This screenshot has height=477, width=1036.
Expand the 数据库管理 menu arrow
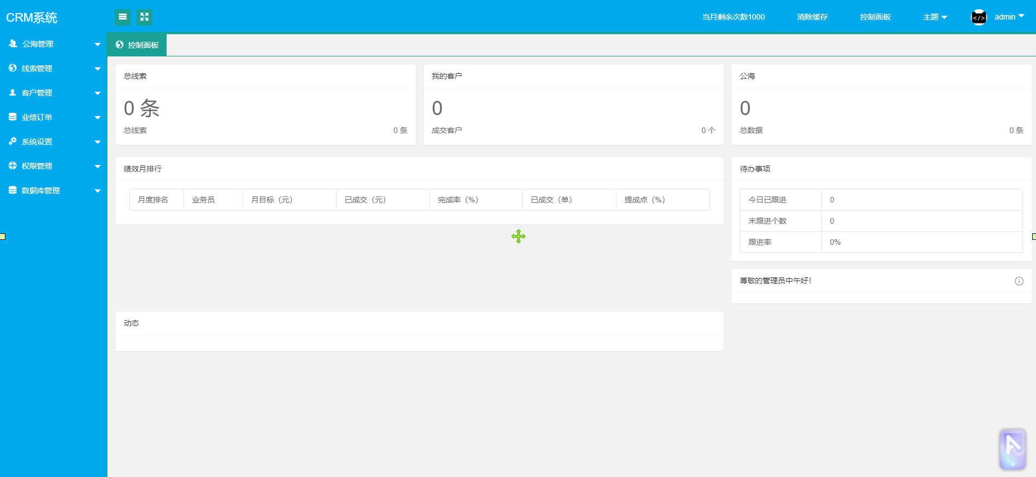(98, 191)
